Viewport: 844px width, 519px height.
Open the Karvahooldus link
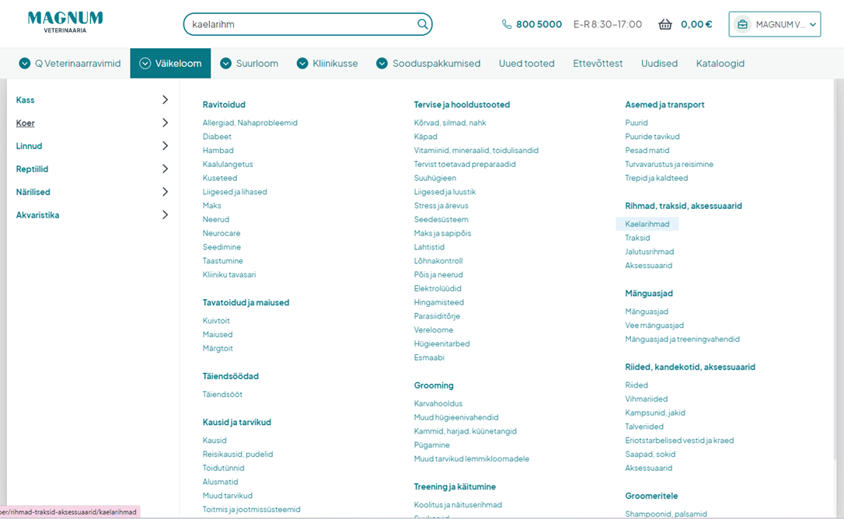point(438,403)
